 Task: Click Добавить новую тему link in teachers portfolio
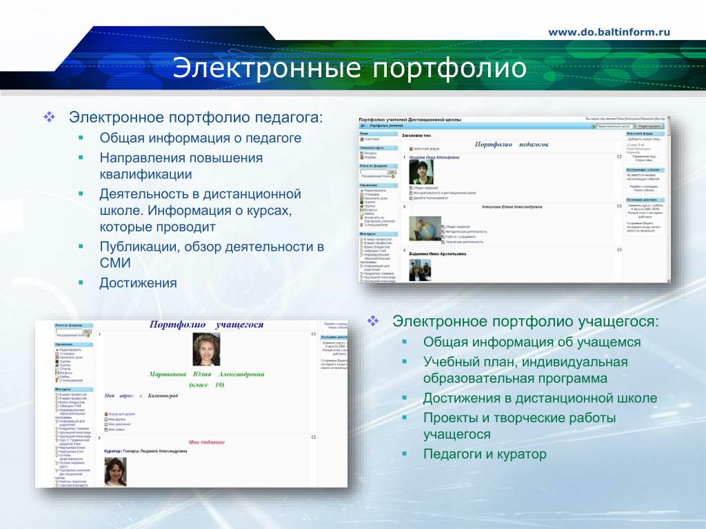645,139
